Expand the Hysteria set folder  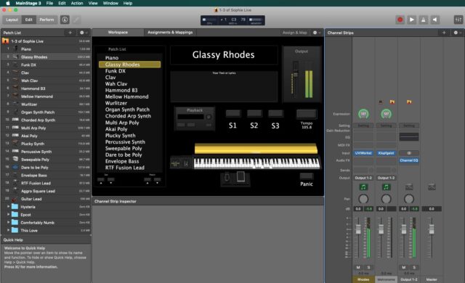click(x=8, y=207)
